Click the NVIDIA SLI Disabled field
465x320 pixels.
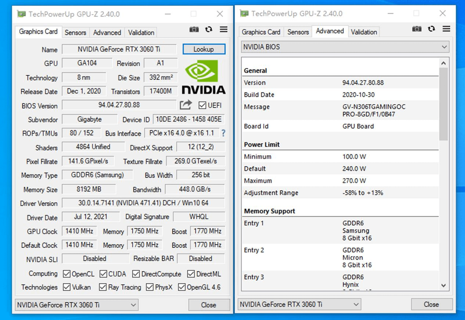95,259
